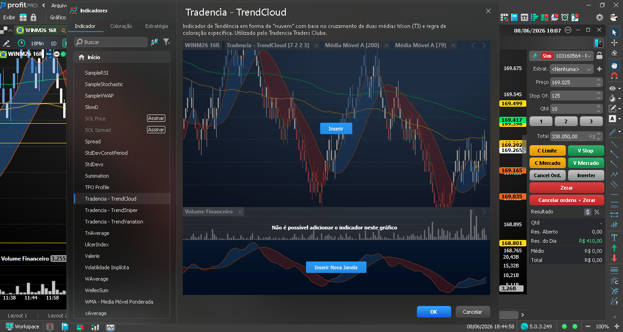This screenshot has width=623, height=332.
Task: Select the Layout 1 tab
Action: [x=17, y=316]
